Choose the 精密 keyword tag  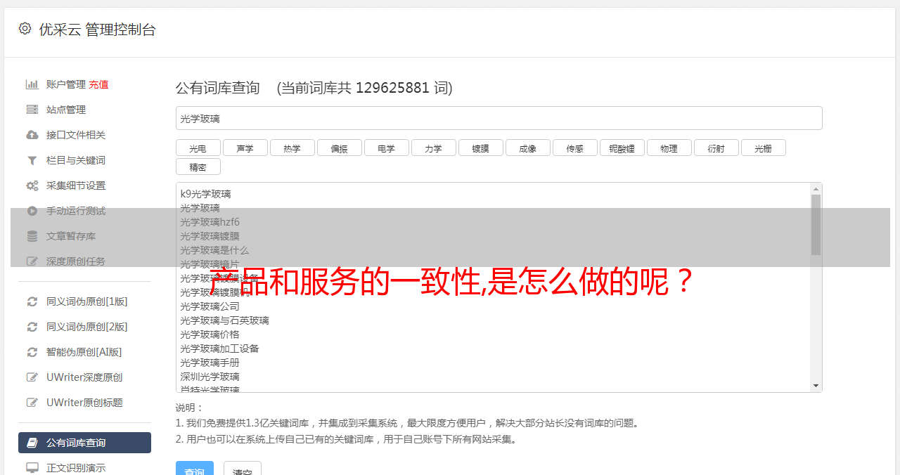pyautogui.click(x=198, y=167)
